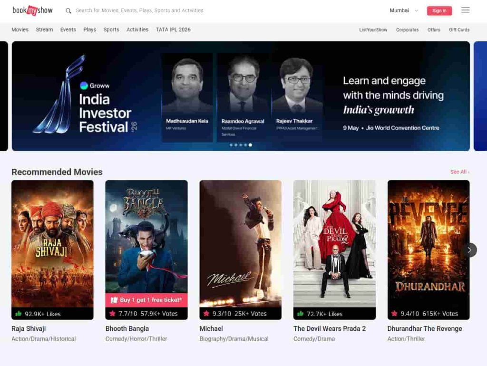Open India Investor Festival banner
The image size is (487, 366).
point(241,96)
